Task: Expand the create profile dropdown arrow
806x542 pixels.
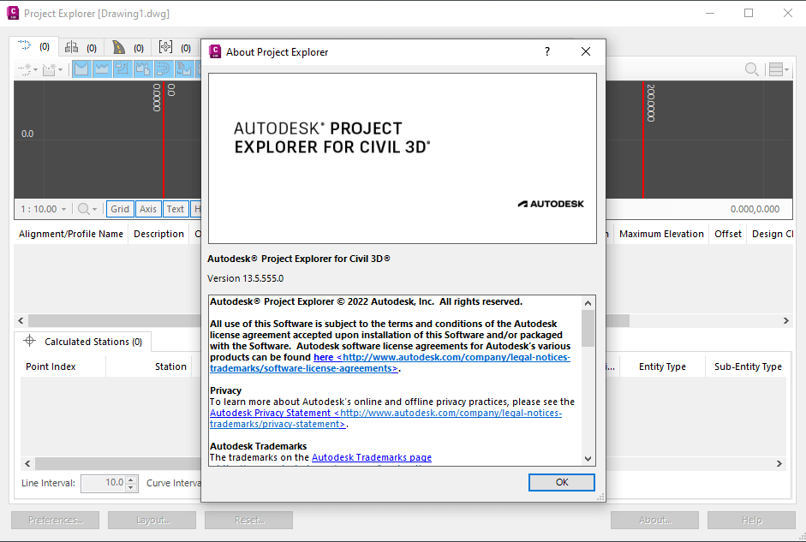Action: pyautogui.click(x=60, y=69)
